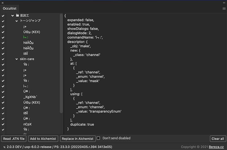Collapse the panel with the double-arrow icon

pyautogui.click(x=224, y=3)
